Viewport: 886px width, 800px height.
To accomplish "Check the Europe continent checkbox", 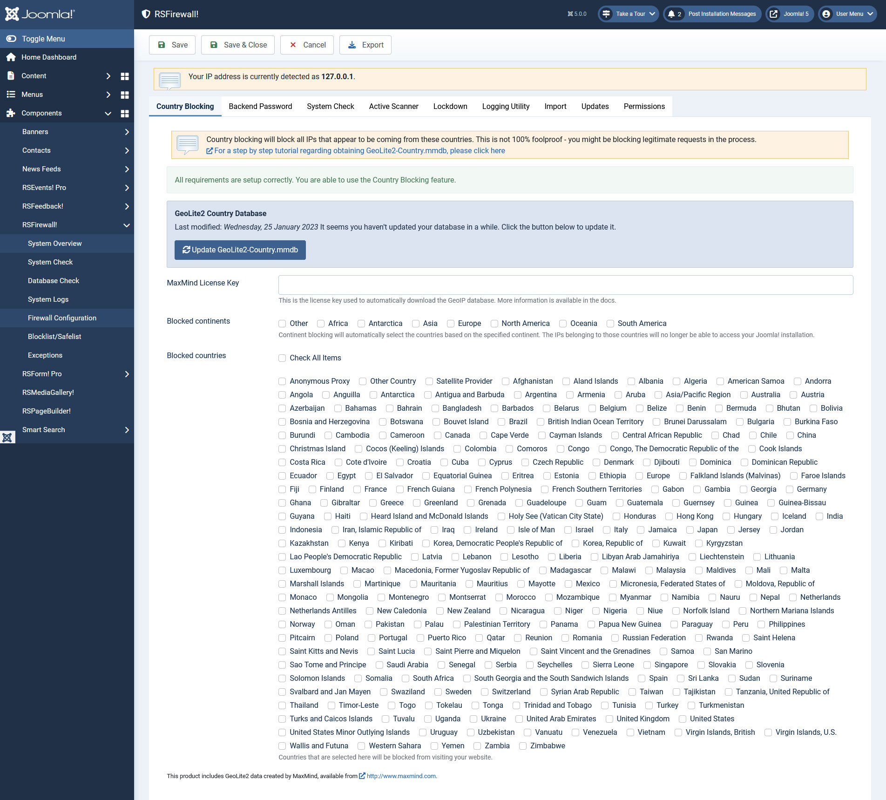I will 451,324.
